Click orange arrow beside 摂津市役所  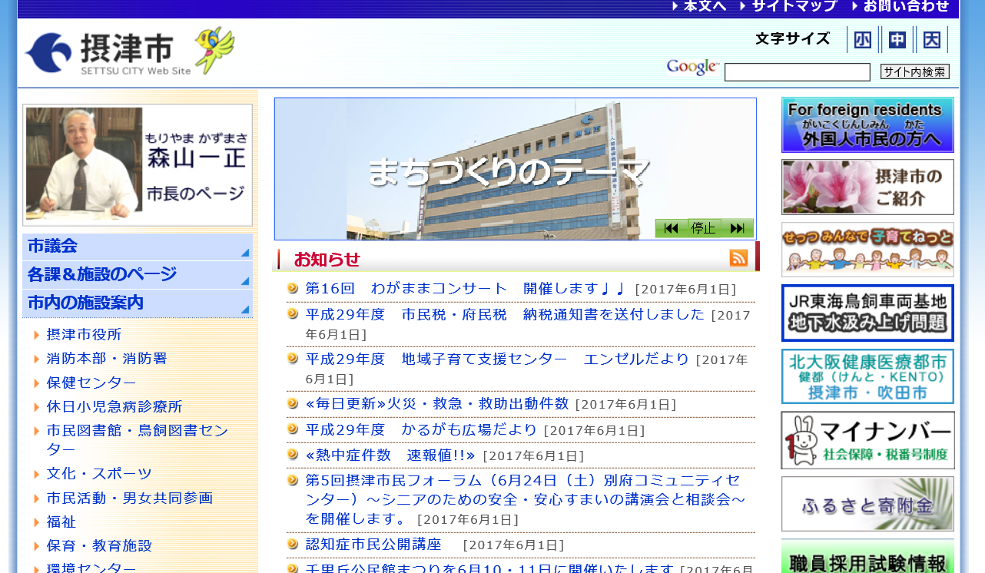(x=37, y=335)
